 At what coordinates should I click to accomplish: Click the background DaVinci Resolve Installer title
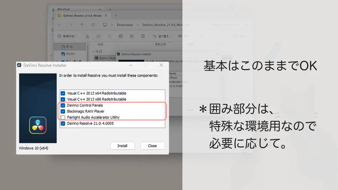(136, 54)
